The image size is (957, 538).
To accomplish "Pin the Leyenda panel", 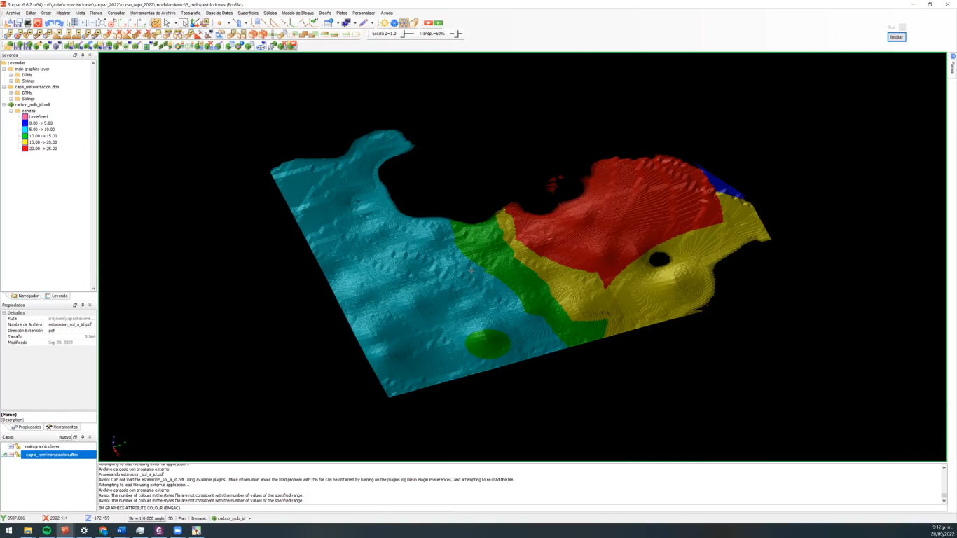I will tap(83, 55).
